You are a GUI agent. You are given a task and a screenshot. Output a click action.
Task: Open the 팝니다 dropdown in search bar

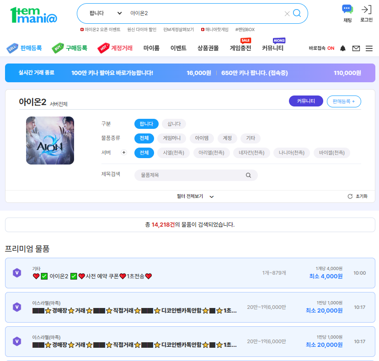click(x=106, y=13)
